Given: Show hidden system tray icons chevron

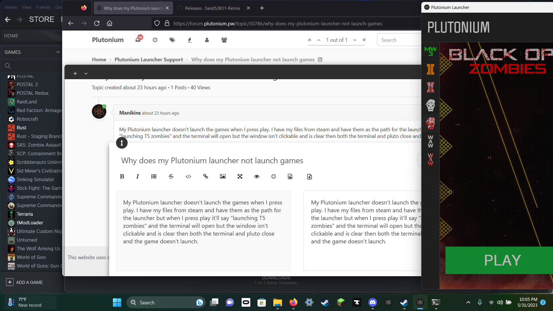Looking at the screenshot, I should click(x=468, y=302).
